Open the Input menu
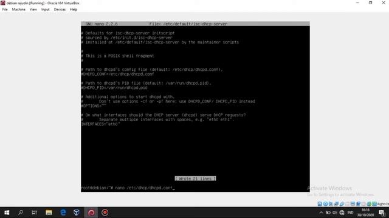 pos(46,10)
